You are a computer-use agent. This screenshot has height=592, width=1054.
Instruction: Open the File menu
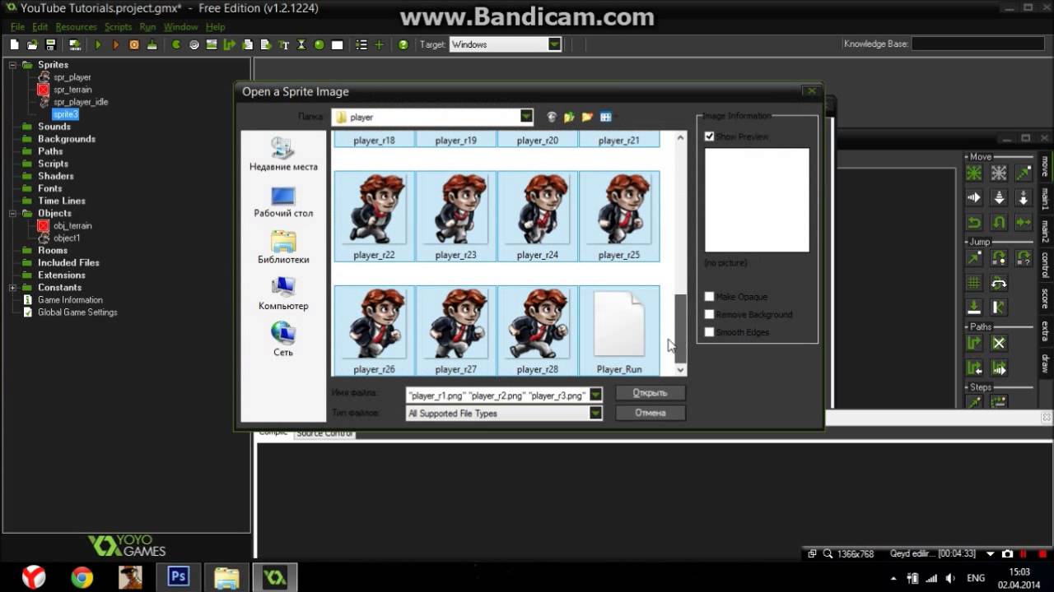click(17, 27)
